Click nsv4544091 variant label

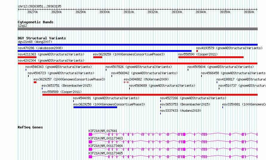[106, 98]
